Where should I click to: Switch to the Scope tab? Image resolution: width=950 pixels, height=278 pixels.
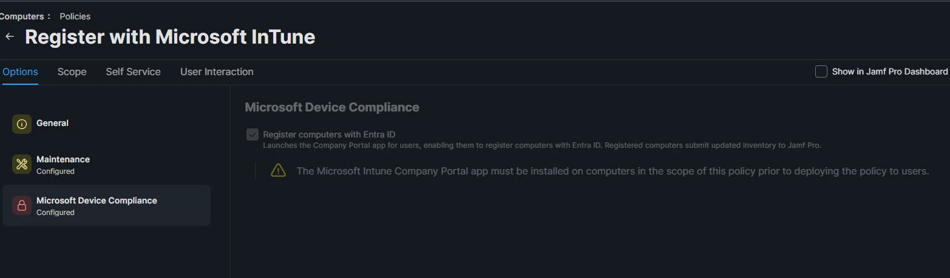(72, 71)
